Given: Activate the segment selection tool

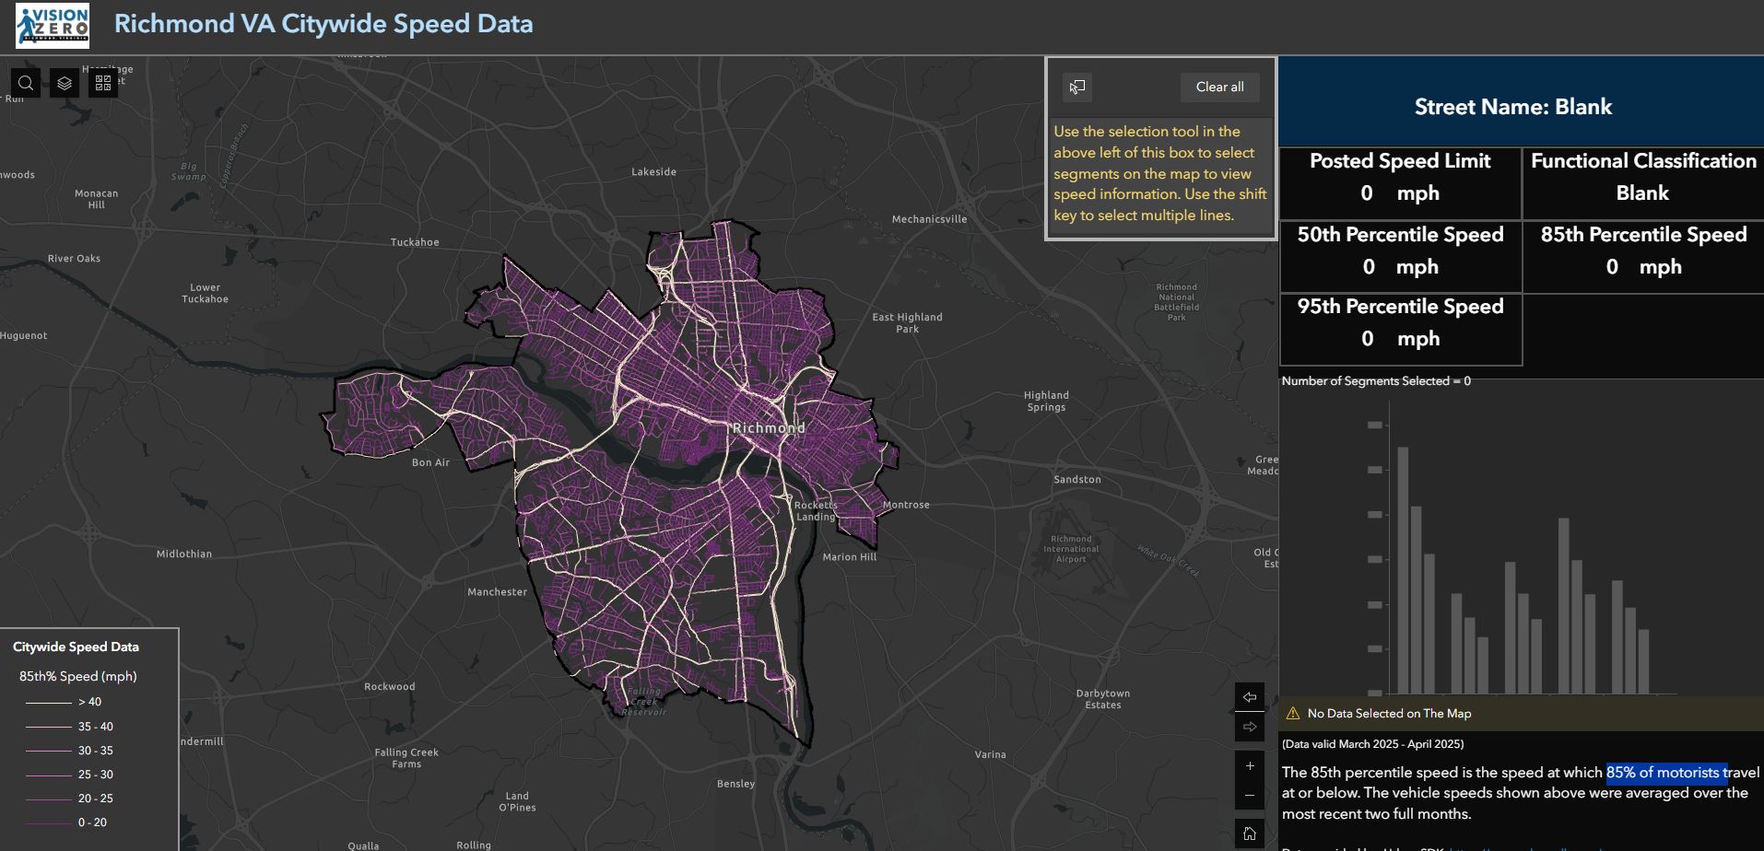Looking at the screenshot, I should (x=1077, y=87).
